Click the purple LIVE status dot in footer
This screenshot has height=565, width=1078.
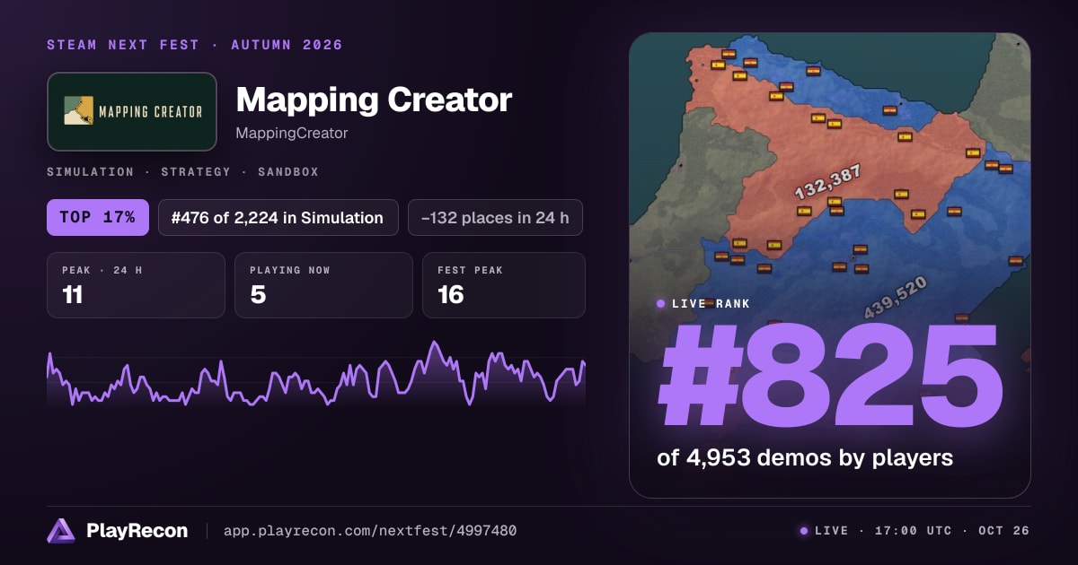(803, 531)
